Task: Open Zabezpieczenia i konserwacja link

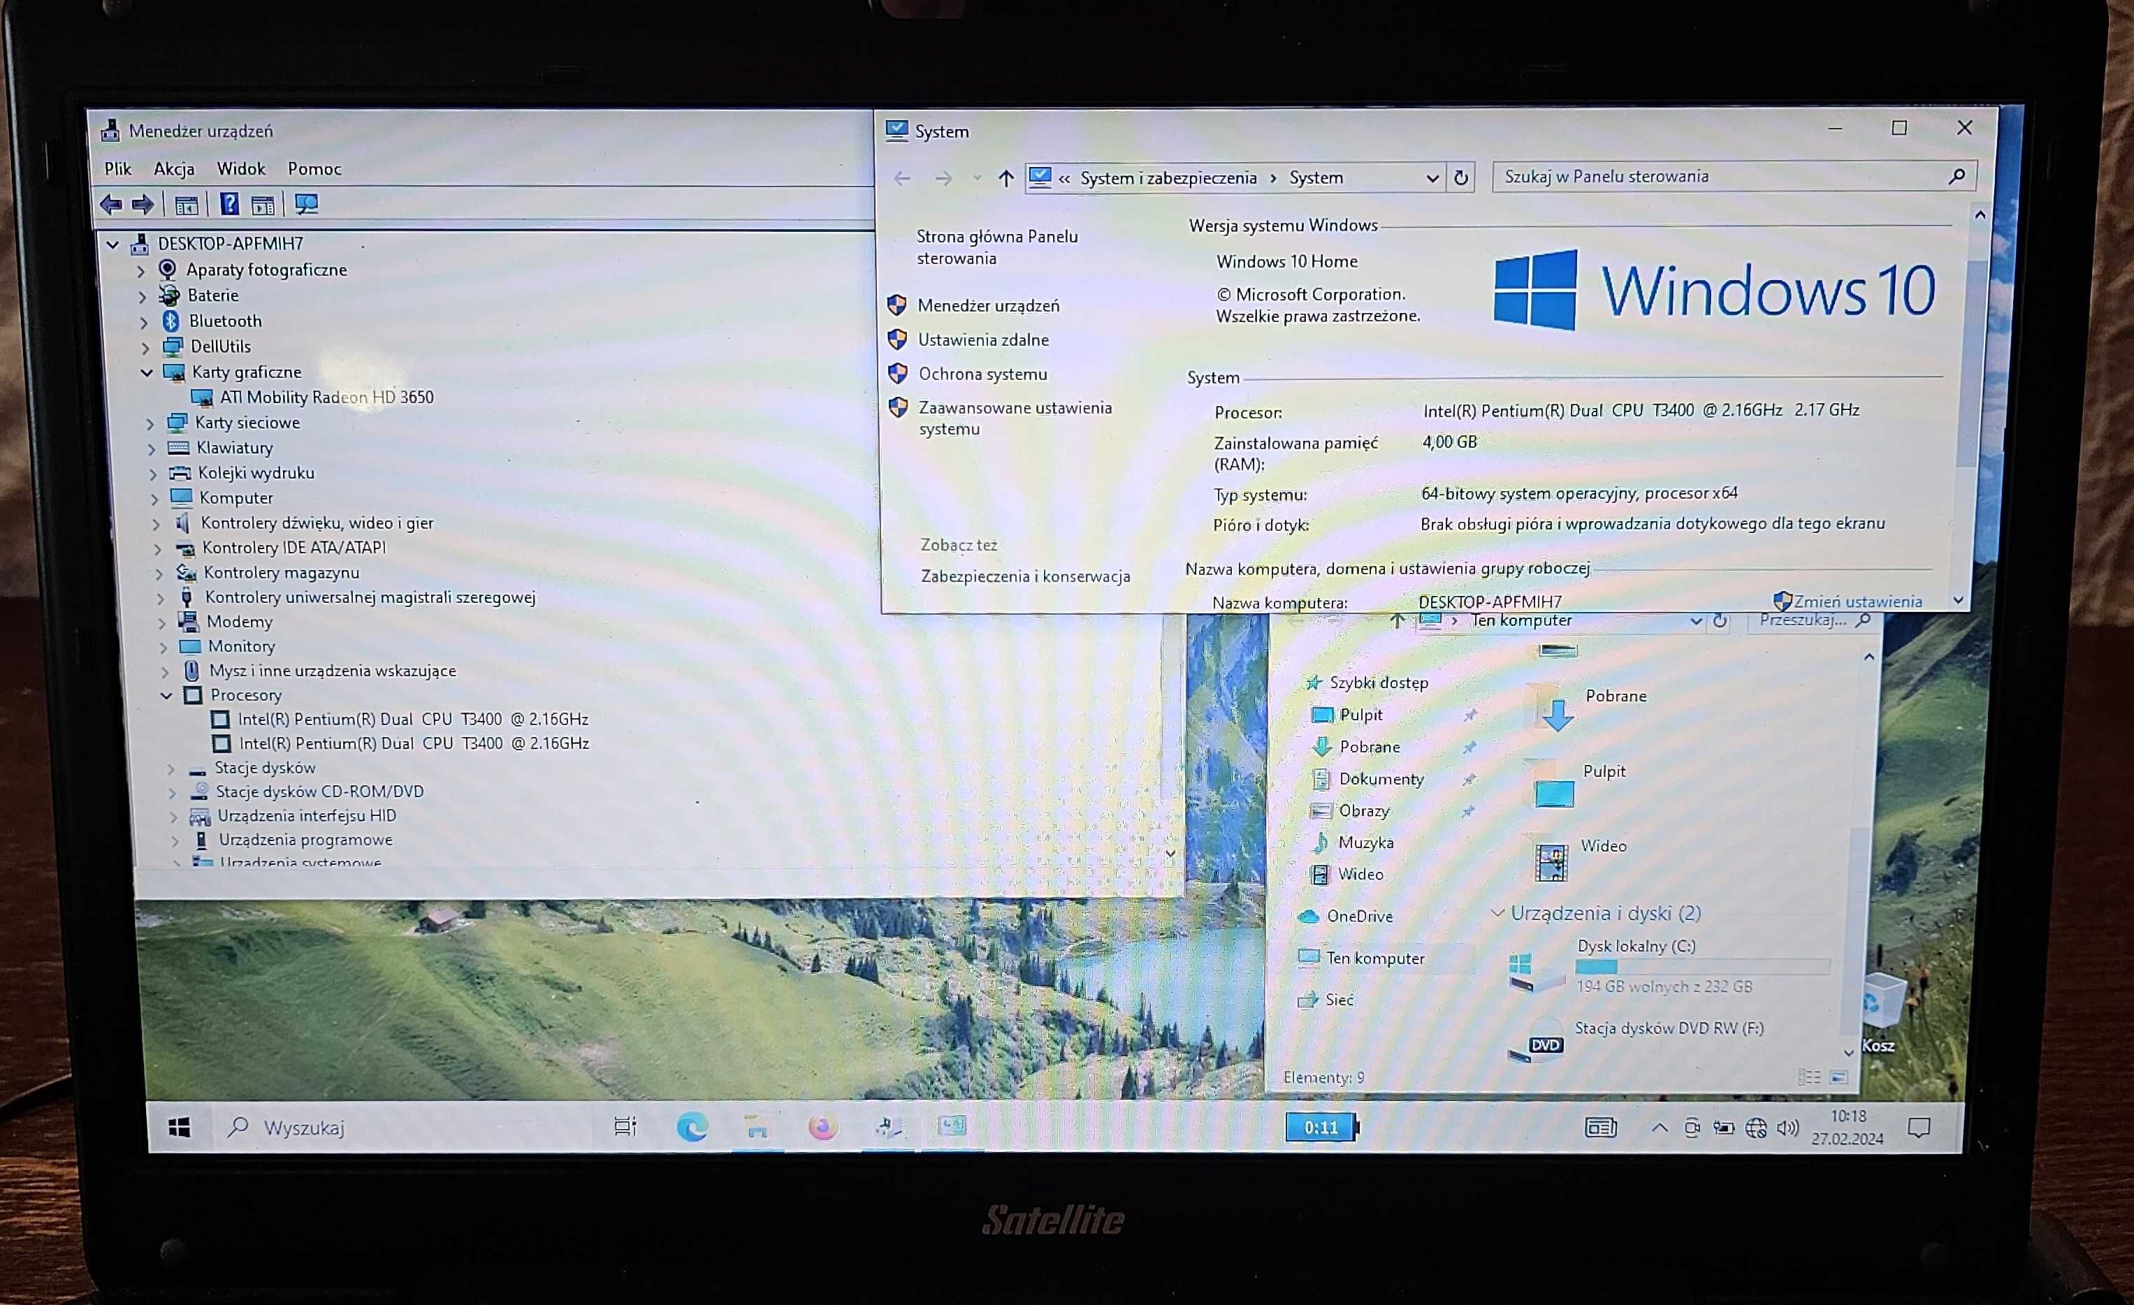Action: click(1026, 577)
